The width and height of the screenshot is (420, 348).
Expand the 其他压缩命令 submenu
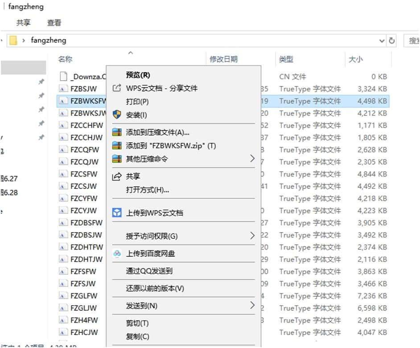[252, 159]
